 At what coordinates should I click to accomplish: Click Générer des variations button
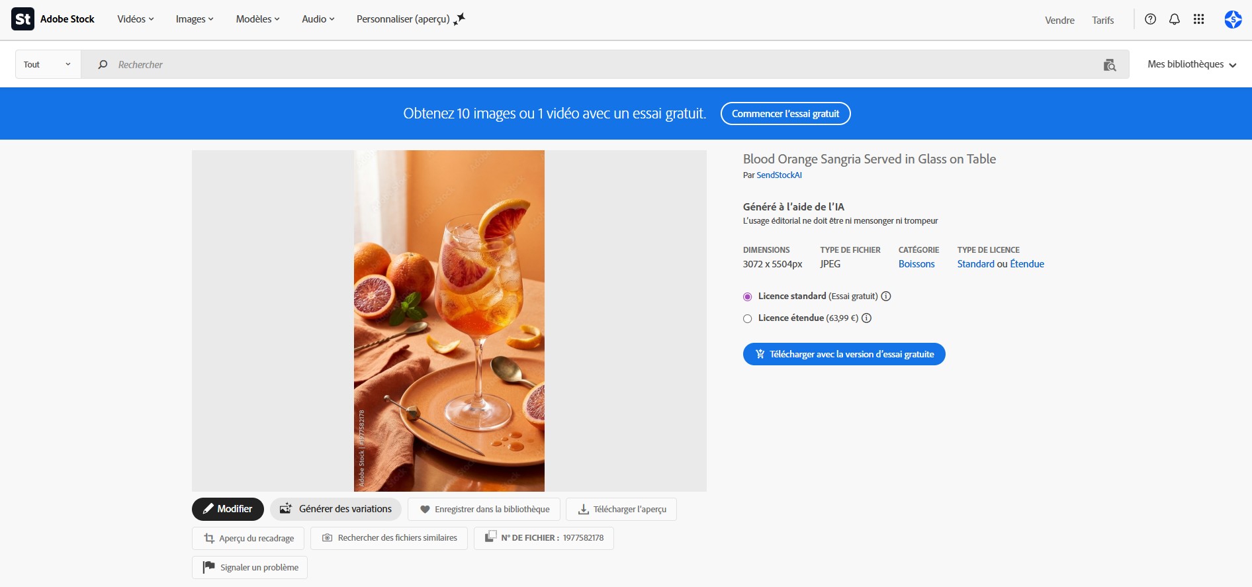335,509
